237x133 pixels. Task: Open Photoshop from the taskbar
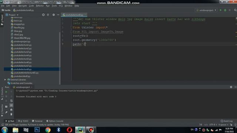coord(37,130)
